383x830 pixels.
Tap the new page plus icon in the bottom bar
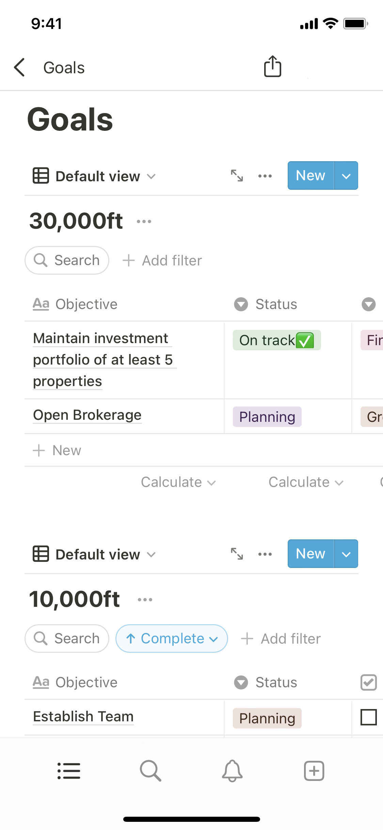[x=314, y=771]
